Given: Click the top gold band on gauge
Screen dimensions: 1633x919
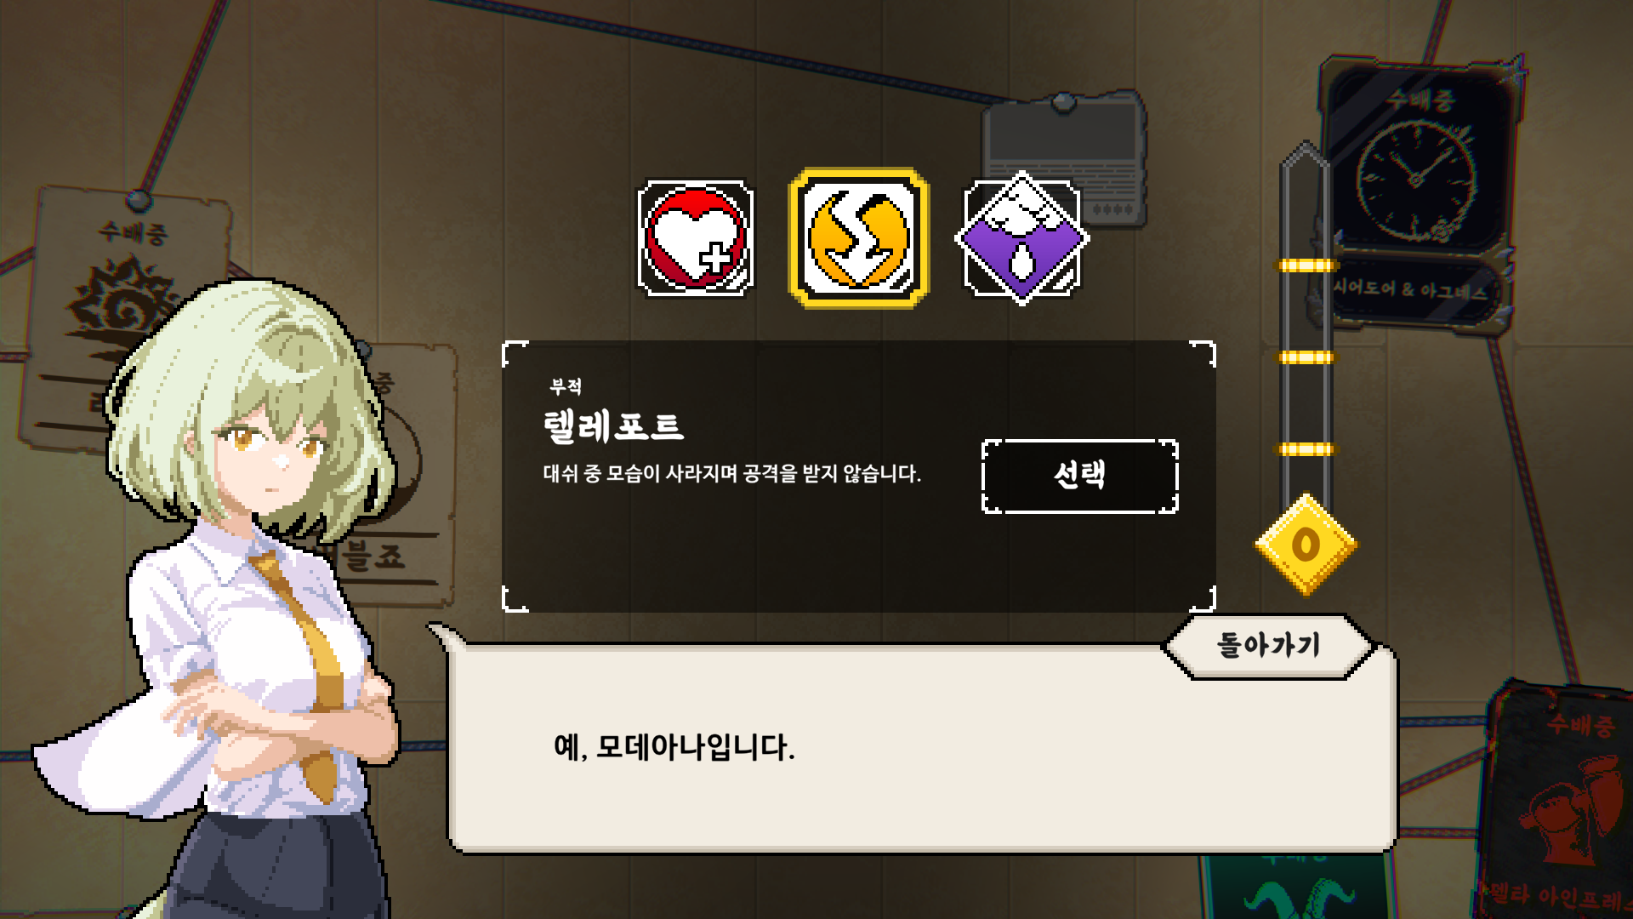Looking at the screenshot, I should 1306,265.
